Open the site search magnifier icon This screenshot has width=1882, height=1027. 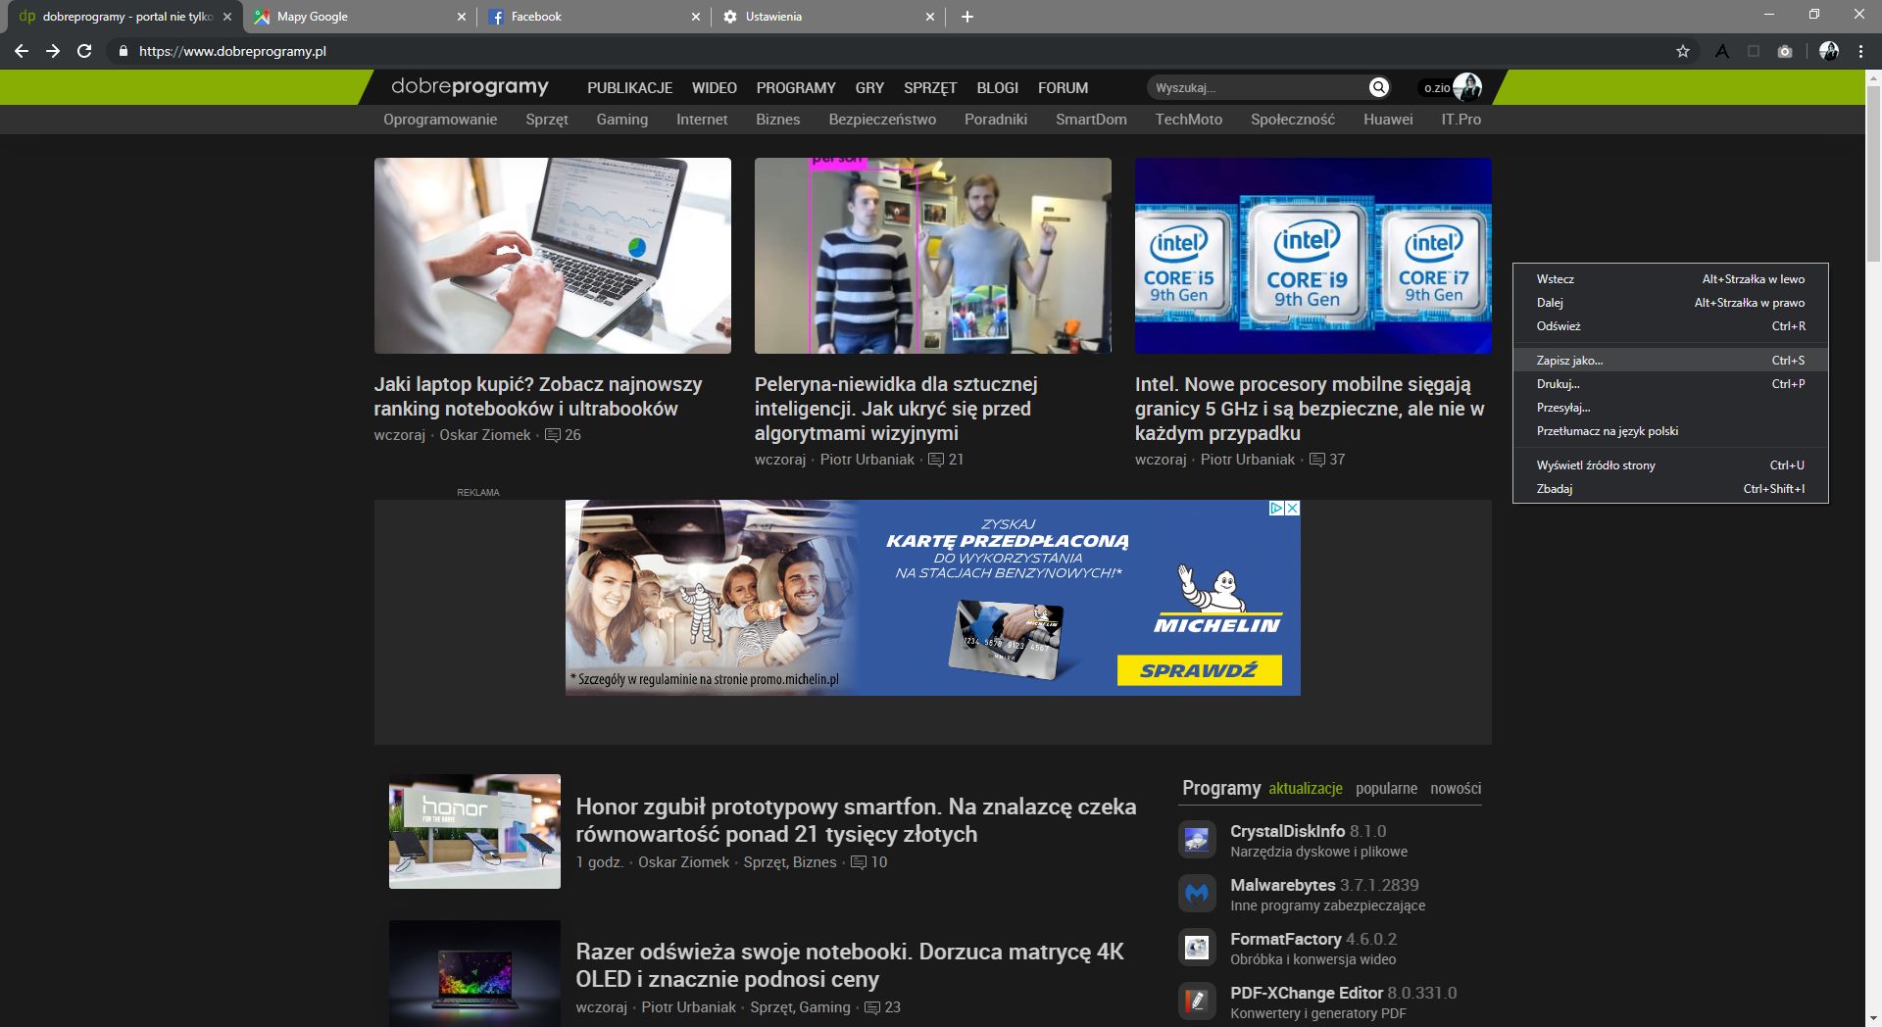point(1377,87)
